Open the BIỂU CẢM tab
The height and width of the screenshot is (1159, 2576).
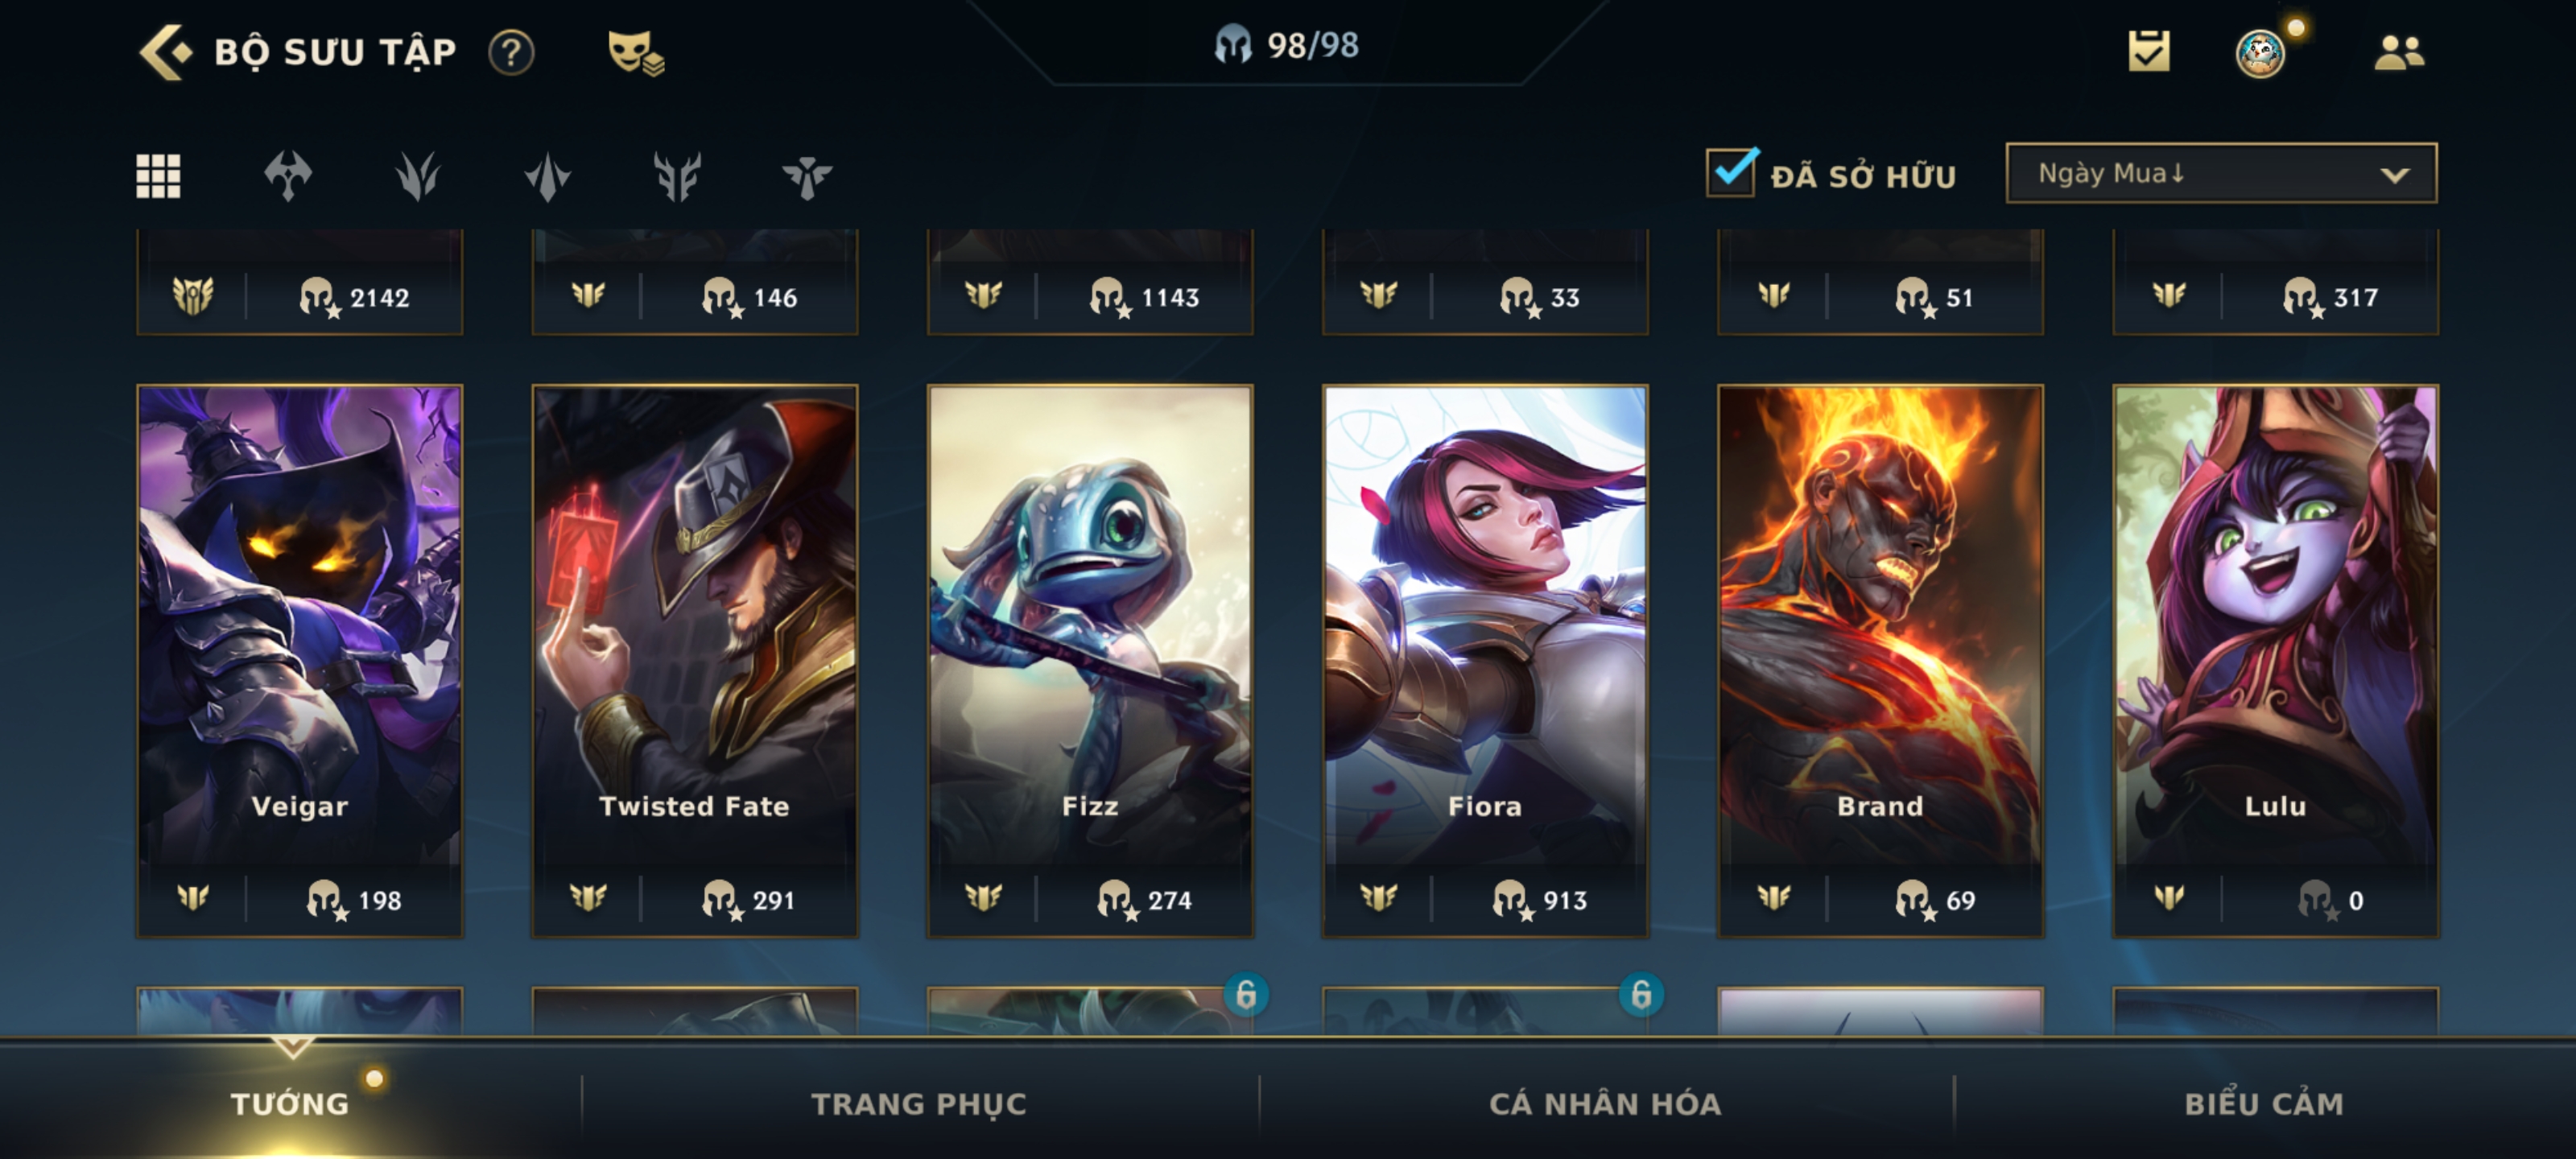[x=2264, y=1104]
